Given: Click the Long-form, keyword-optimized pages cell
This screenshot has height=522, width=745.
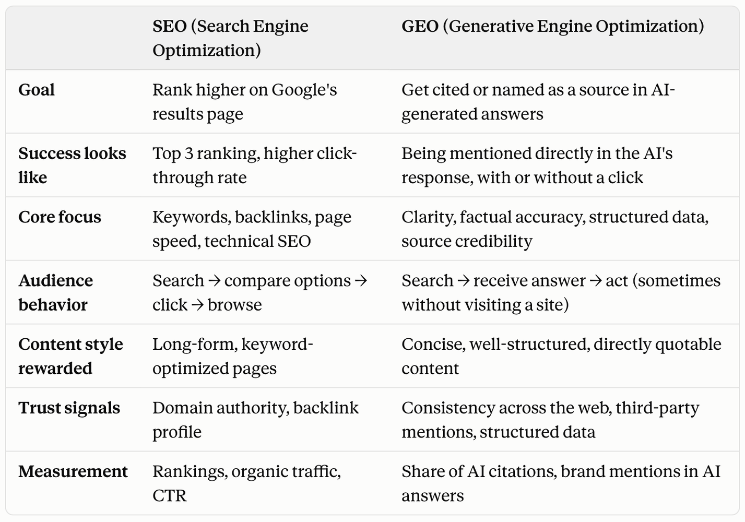Looking at the screenshot, I should pos(233,357).
